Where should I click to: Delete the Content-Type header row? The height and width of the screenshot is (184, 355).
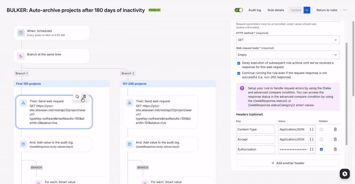point(335,129)
